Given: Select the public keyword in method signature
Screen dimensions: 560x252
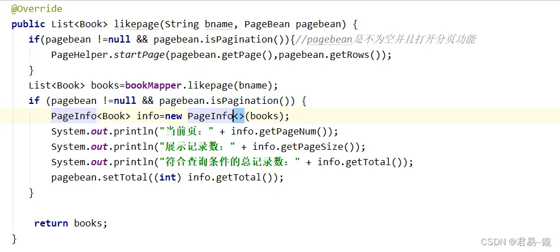Looking at the screenshot, I should pos(28,24).
